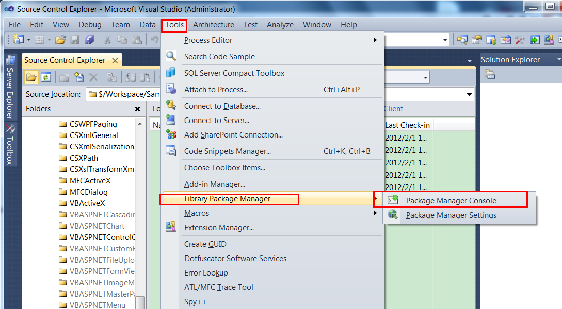This screenshot has height=309, width=562.
Task: Click the New Project toolbar icon
Action: click(18, 40)
